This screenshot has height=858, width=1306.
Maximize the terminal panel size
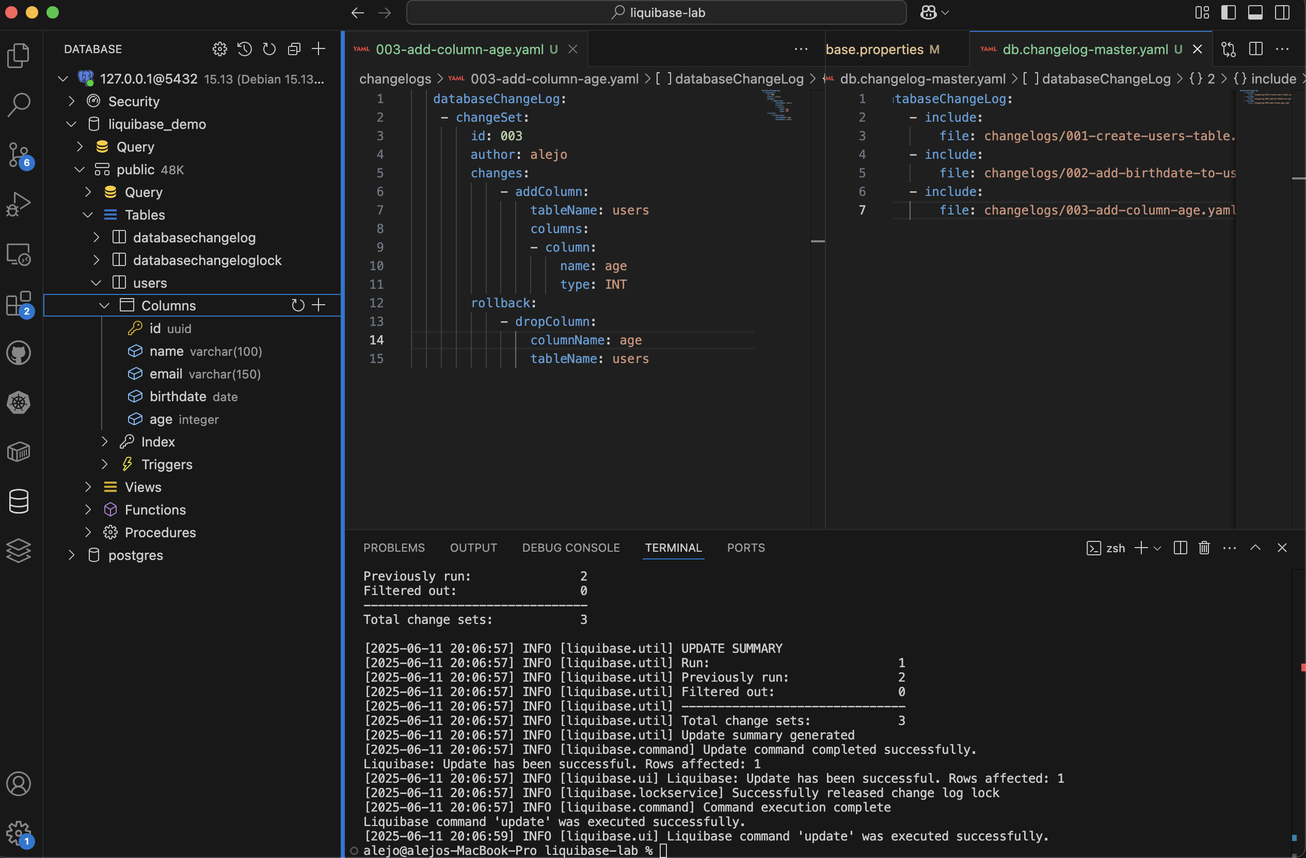click(x=1255, y=548)
